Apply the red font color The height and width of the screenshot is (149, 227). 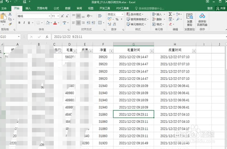(x=55, y=23)
